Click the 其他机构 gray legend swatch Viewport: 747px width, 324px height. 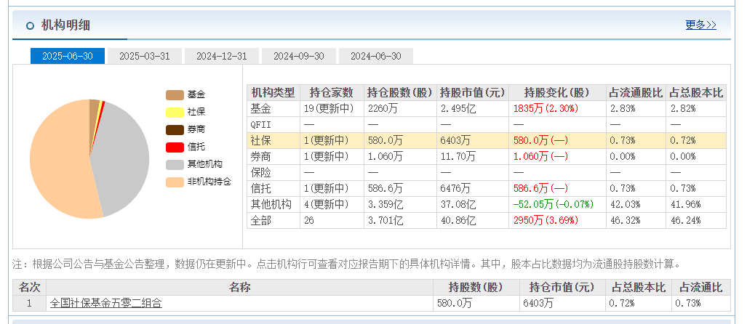175,165
